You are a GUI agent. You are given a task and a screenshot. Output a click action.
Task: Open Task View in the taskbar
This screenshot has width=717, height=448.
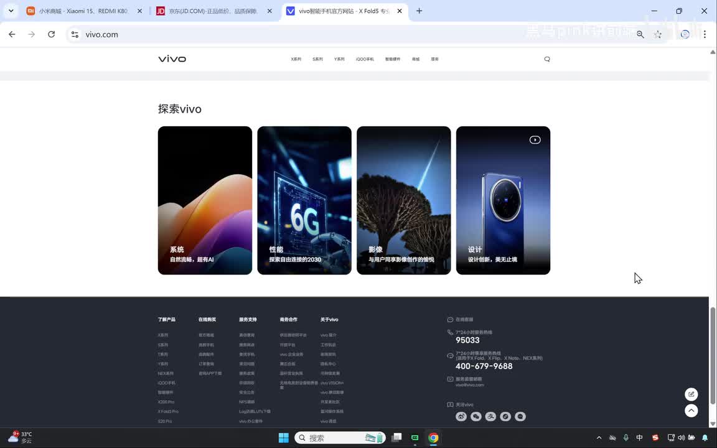point(396,437)
